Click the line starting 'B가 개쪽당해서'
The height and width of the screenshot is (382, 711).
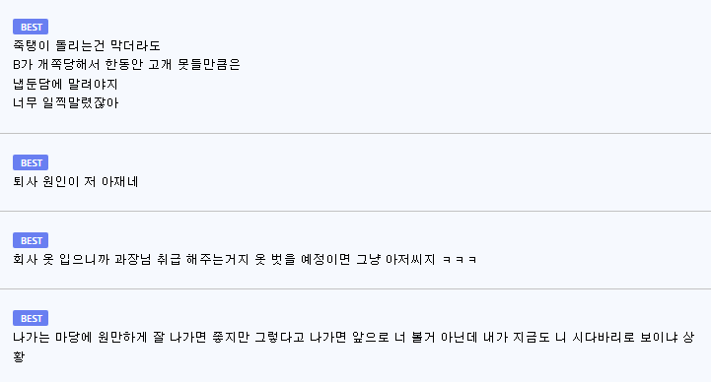[x=126, y=65]
